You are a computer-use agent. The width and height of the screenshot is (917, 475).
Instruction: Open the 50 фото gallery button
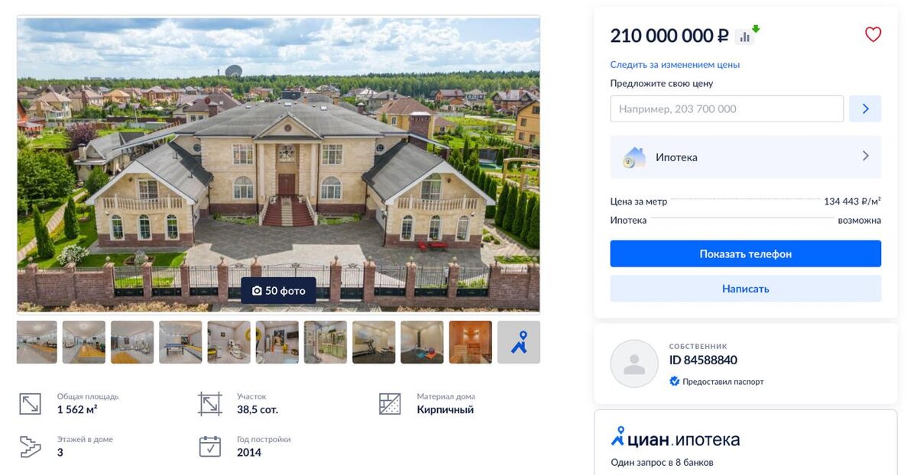tap(278, 291)
